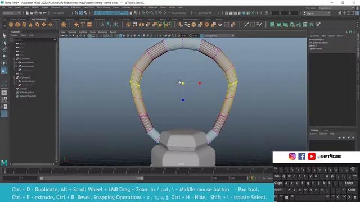The height and width of the screenshot is (202, 360).
Task: Toggle select by object type mode
Action: (81, 13)
